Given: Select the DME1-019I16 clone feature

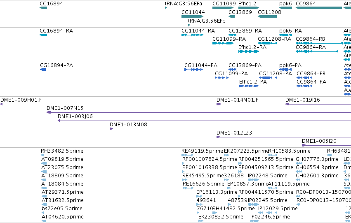Looking at the screenshot, I should [318, 104].
